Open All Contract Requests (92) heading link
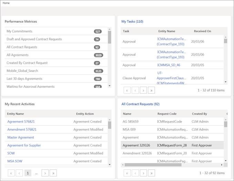The height and width of the screenshot is (181, 234). [x=140, y=104]
